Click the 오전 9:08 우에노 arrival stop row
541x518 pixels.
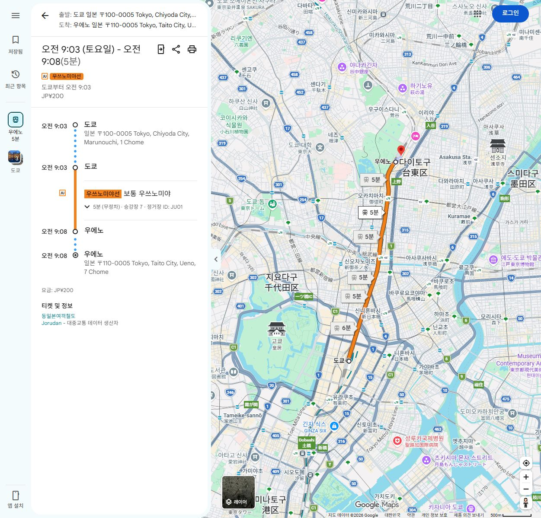pos(119,231)
